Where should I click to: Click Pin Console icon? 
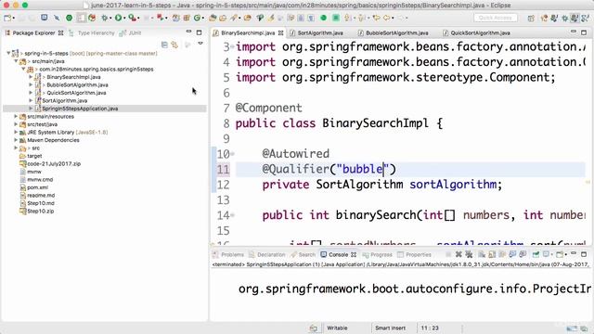pyautogui.click(x=536, y=254)
